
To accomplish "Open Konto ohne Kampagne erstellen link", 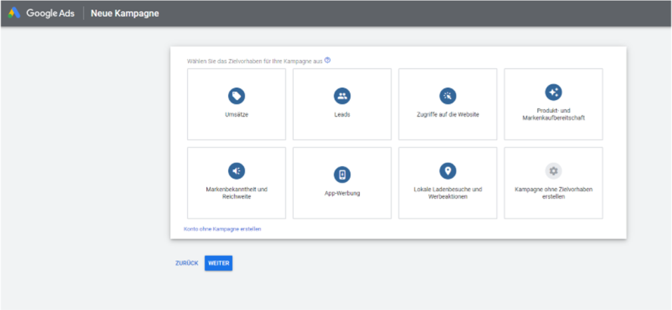I will (222, 229).
